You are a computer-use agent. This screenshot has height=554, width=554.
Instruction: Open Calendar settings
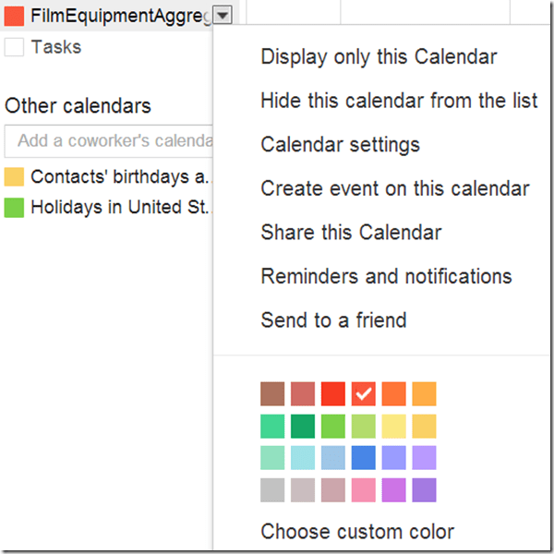click(x=340, y=145)
